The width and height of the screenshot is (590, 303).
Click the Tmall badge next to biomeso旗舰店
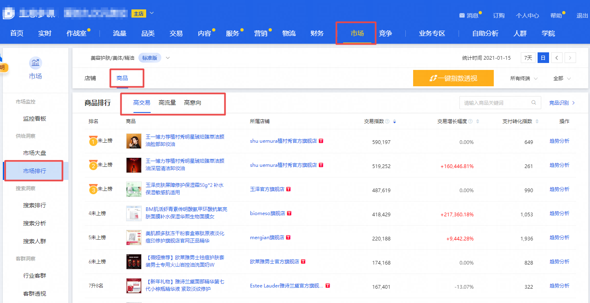pos(289,213)
